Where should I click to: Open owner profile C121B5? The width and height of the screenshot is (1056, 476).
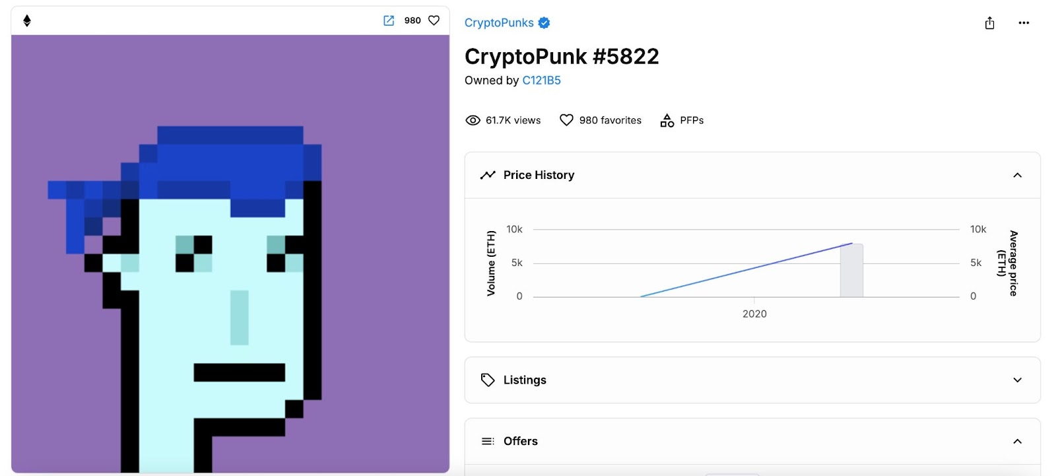click(541, 81)
